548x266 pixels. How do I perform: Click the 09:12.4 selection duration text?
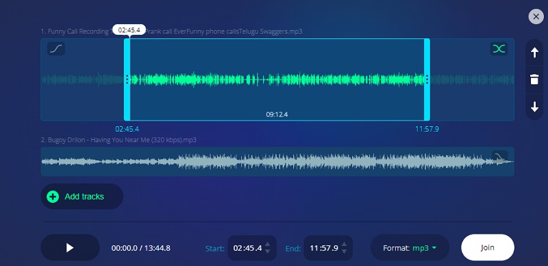pyautogui.click(x=277, y=114)
